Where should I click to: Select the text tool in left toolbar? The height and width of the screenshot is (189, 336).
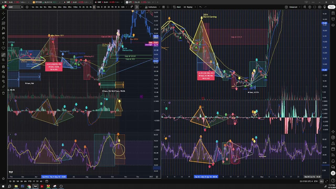[x=3, y=43]
